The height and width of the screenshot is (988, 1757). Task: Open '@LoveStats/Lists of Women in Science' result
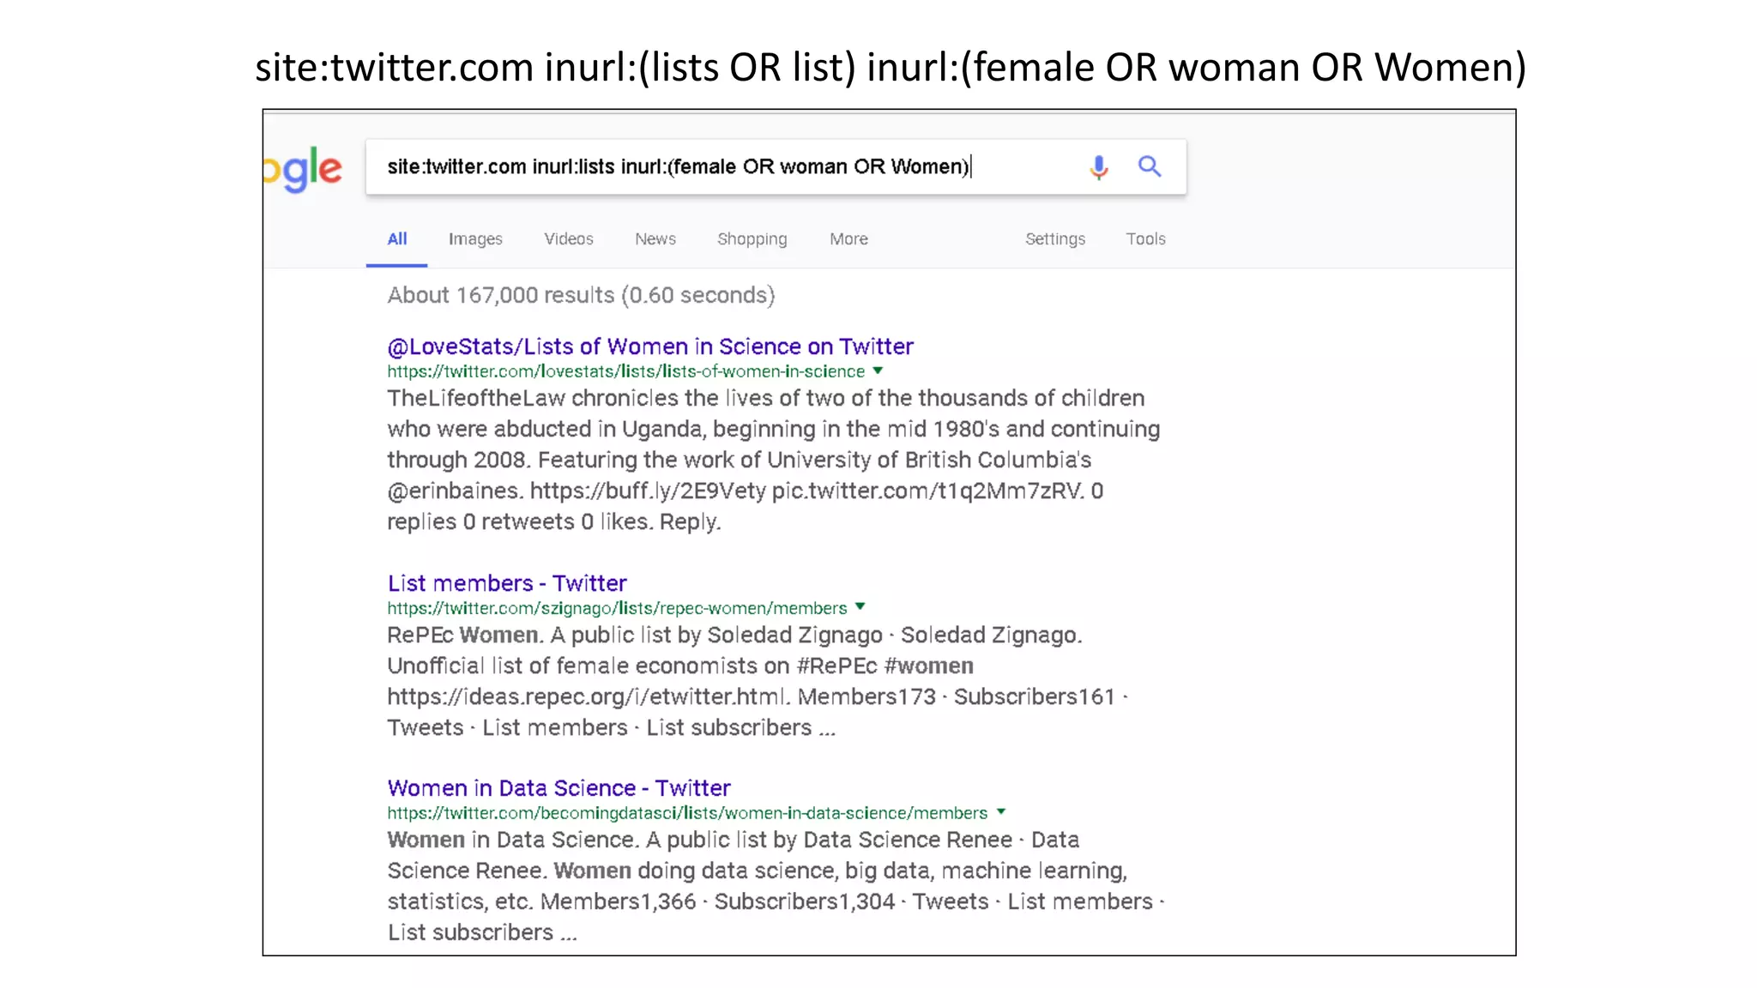(x=650, y=346)
